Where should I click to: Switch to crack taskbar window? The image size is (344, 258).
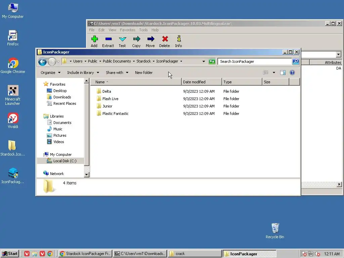pyautogui.click(x=195, y=254)
